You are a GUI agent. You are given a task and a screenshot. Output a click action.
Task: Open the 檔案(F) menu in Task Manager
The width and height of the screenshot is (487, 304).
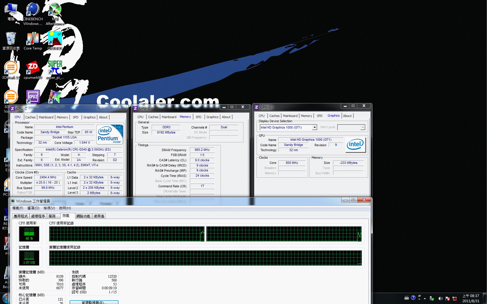coord(18,208)
